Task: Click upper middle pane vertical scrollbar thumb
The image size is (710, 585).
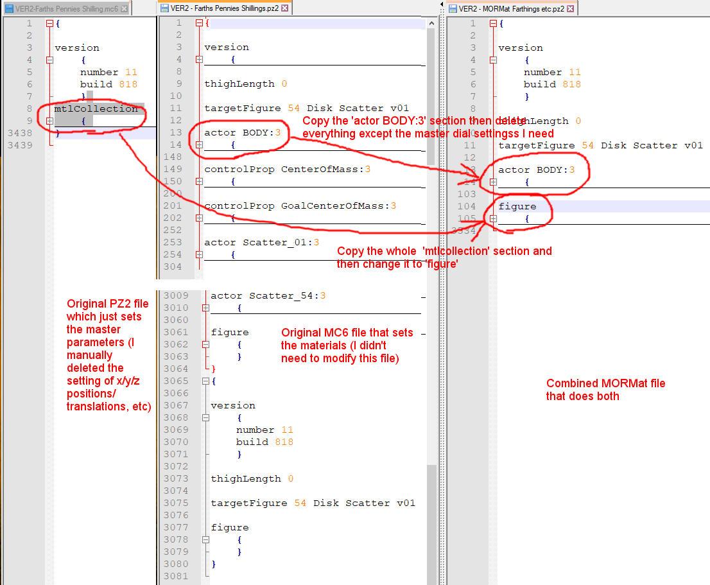Action: coord(431,96)
